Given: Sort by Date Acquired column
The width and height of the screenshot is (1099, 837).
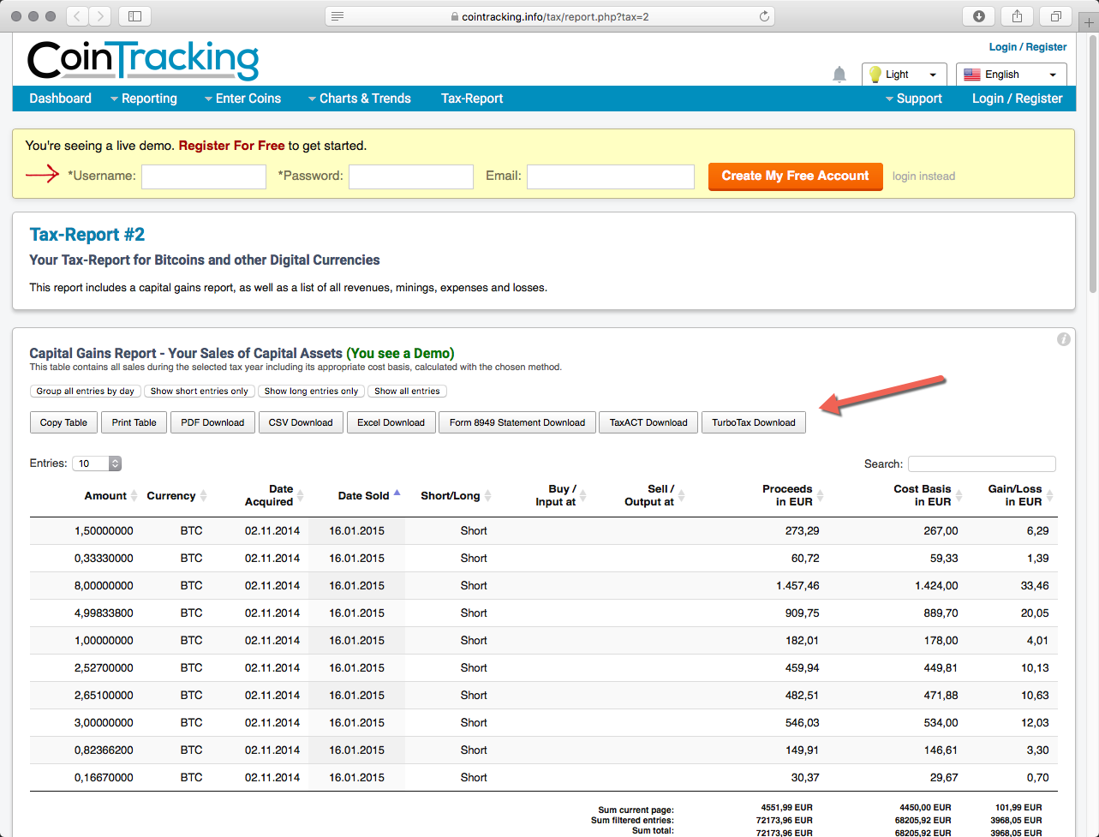Looking at the screenshot, I should point(274,495).
